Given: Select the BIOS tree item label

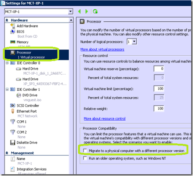Looking at the screenshot, I should tap(20, 31).
